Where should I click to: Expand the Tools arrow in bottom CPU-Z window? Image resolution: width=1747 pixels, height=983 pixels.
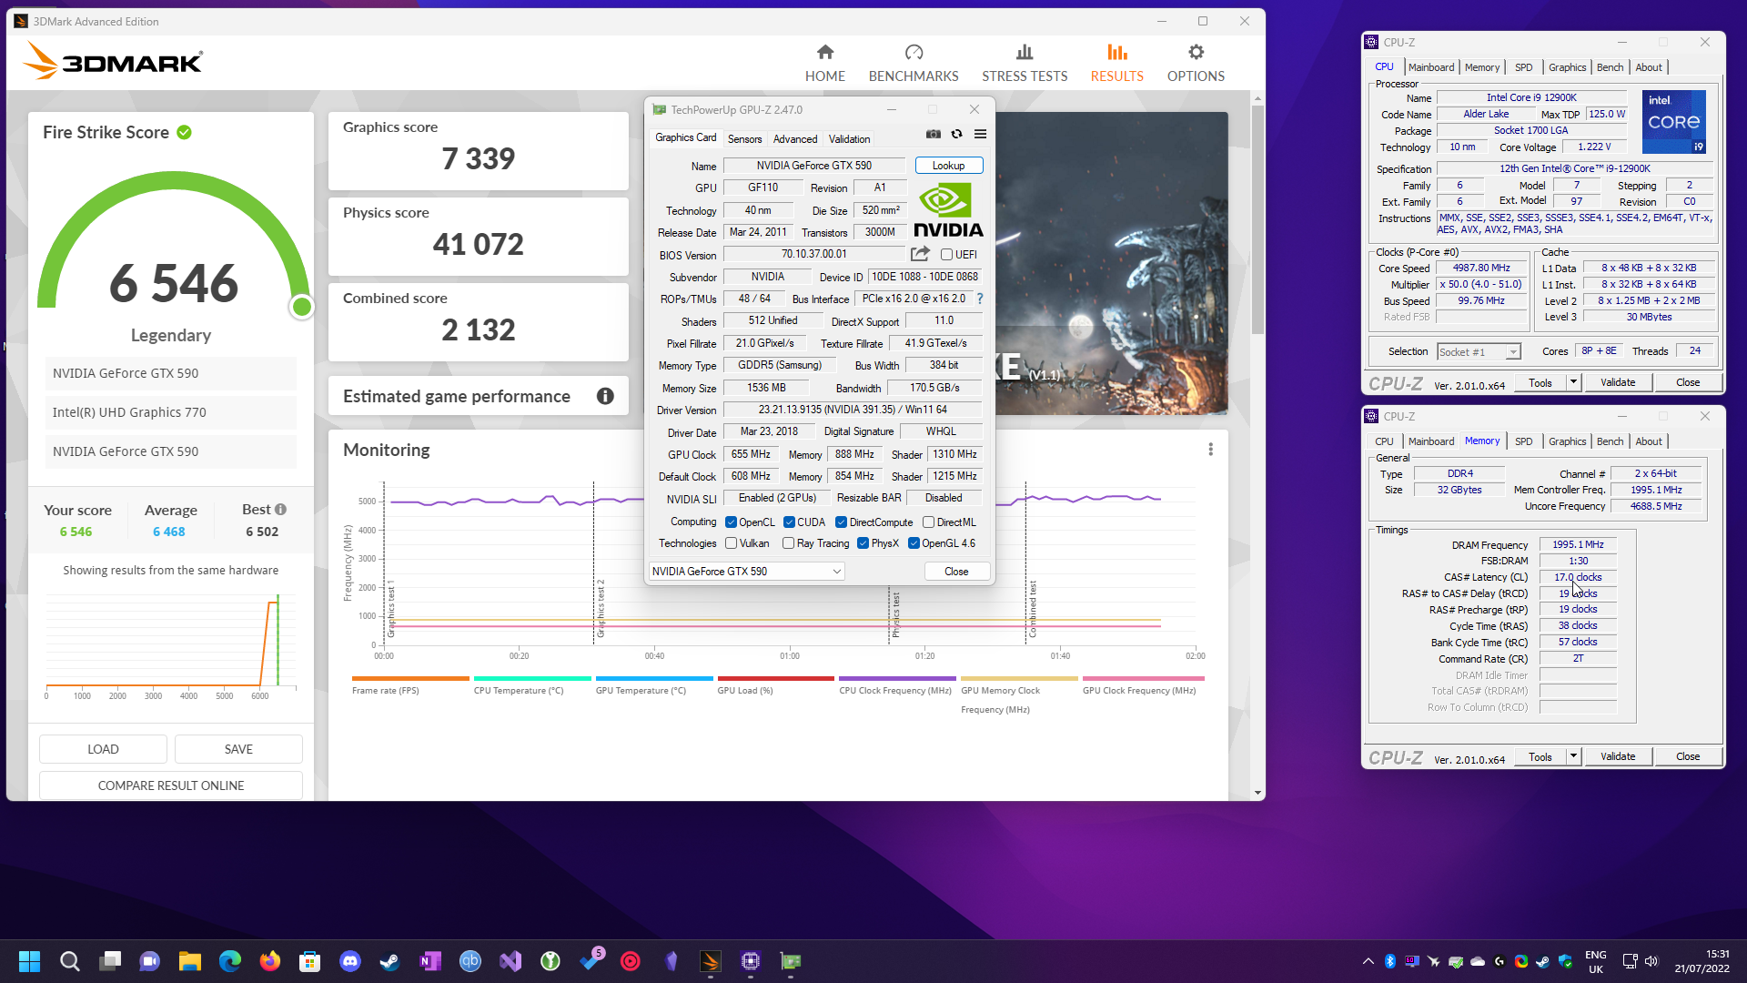tap(1573, 756)
